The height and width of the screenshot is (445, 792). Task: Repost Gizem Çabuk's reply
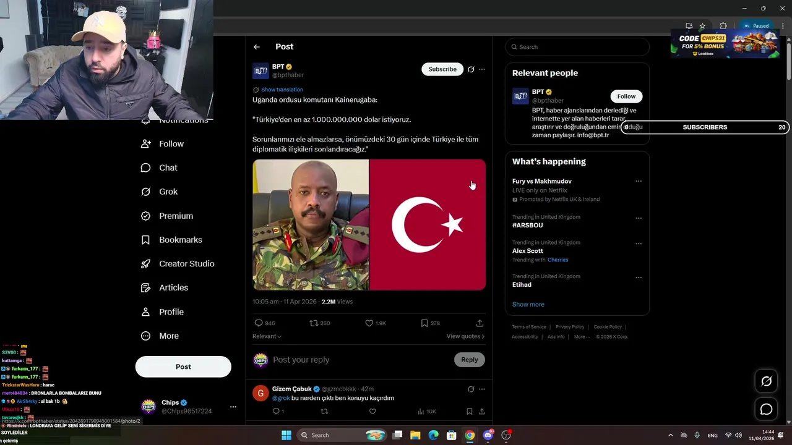(324, 412)
